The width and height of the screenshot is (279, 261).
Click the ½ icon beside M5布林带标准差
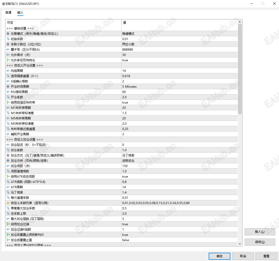click(x=8, y=123)
